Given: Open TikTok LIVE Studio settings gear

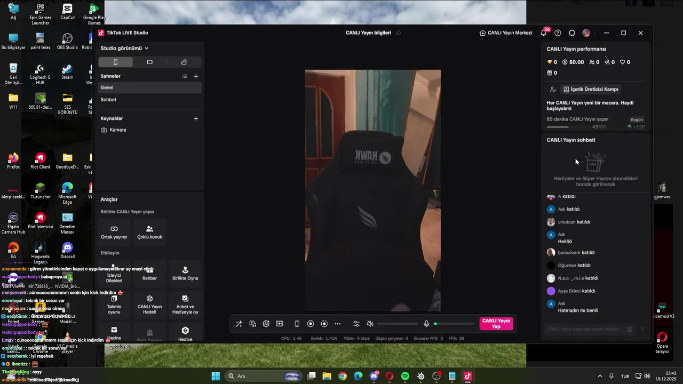Looking at the screenshot, I should pyautogui.click(x=572, y=33).
